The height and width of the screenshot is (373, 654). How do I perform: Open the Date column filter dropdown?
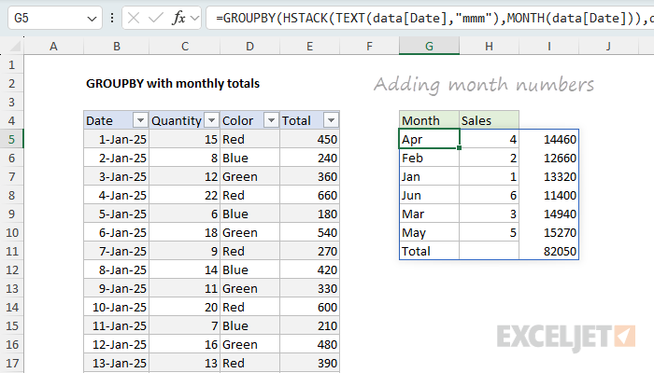click(x=140, y=120)
